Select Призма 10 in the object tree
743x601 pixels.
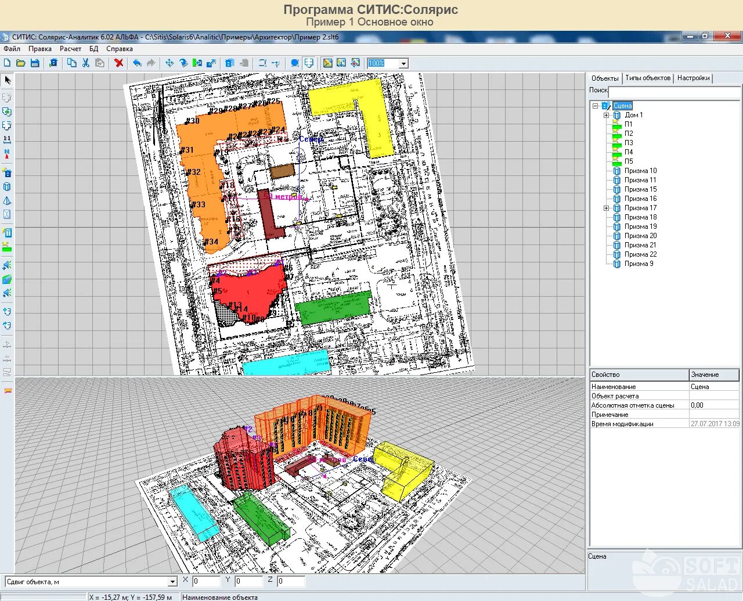(641, 171)
